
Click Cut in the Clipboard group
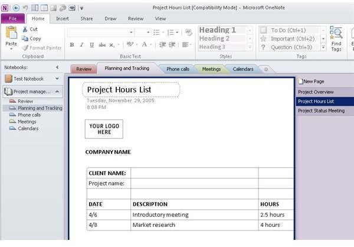point(30,29)
